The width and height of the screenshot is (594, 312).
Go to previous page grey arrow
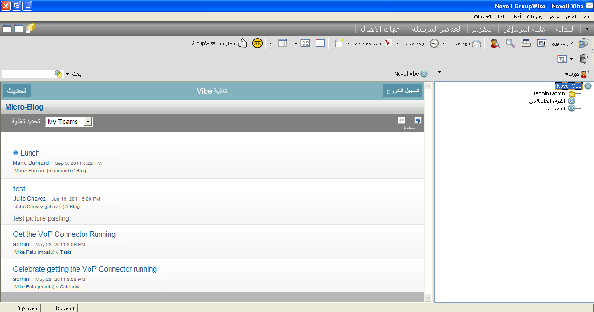(401, 120)
